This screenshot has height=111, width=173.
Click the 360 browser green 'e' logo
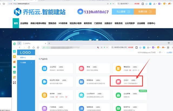tap(14, 44)
